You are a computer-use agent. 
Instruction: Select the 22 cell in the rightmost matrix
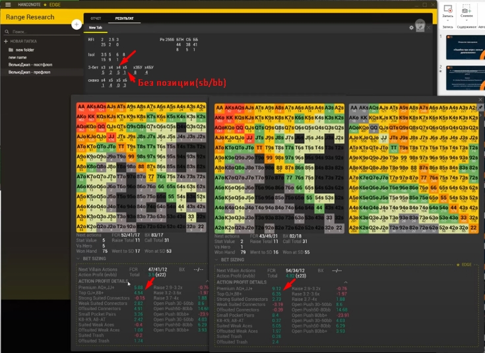point(474,228)
